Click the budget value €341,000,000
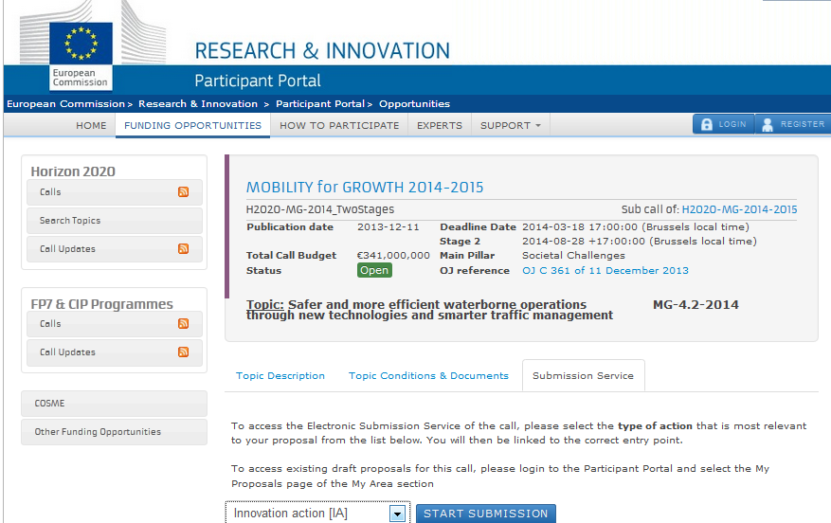The height and width of the screenshot is (523, 831). pyautogui.click(x=393, y=256)
